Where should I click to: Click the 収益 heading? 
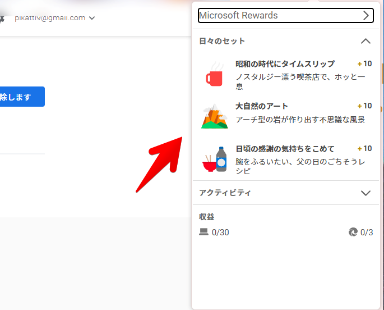(x=207, y=217)
